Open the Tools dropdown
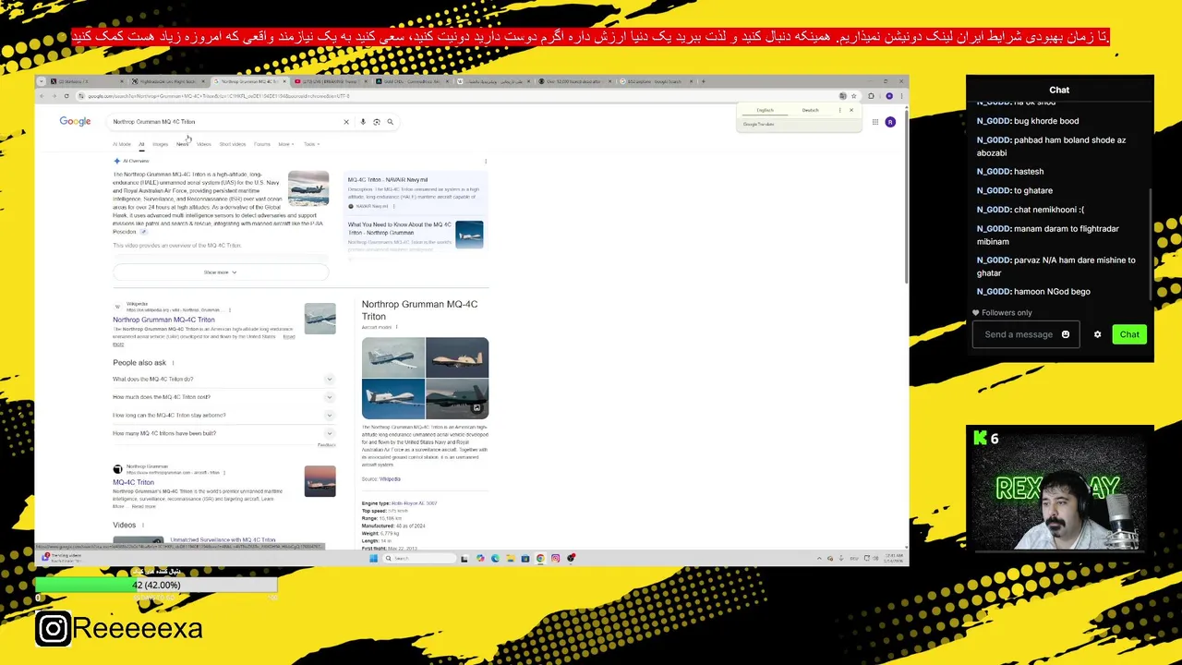 tap(310, 144)
